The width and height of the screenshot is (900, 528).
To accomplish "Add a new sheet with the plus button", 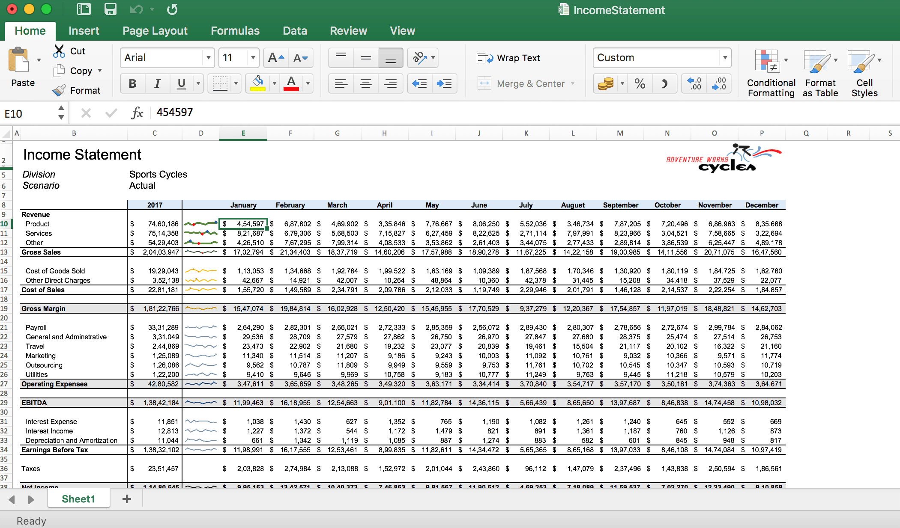I will [x=126, y=498].
